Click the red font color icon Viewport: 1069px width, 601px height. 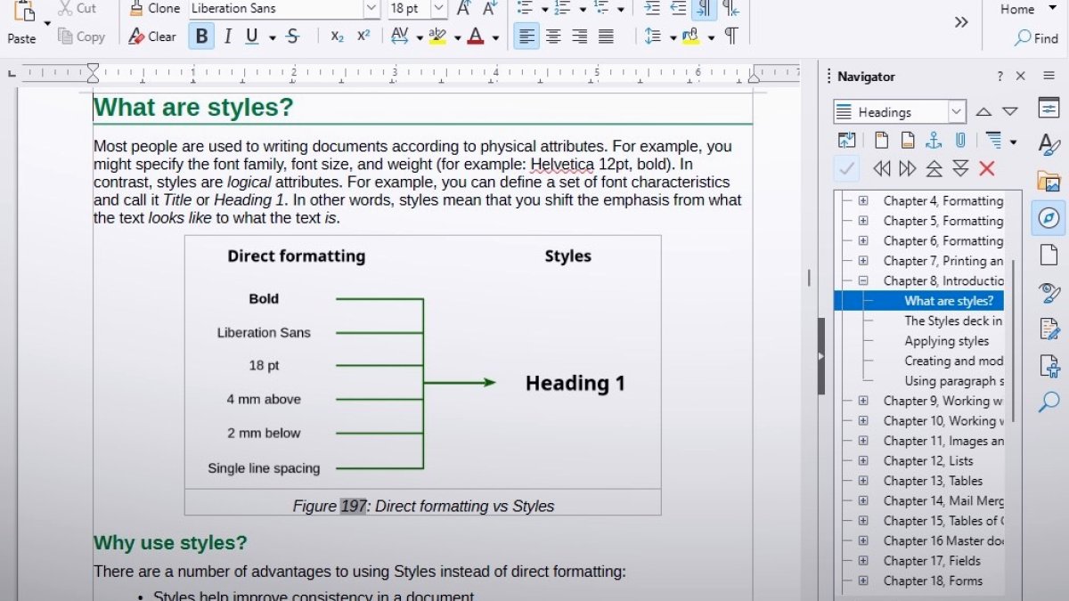[x=475, y=37]
